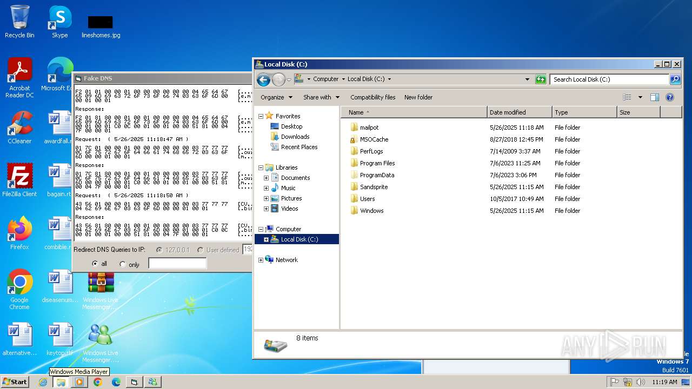Click Internet Explorer on the taskbar
Screen dimensions: 692x389
pyautogui.click(x=43, y=382)
